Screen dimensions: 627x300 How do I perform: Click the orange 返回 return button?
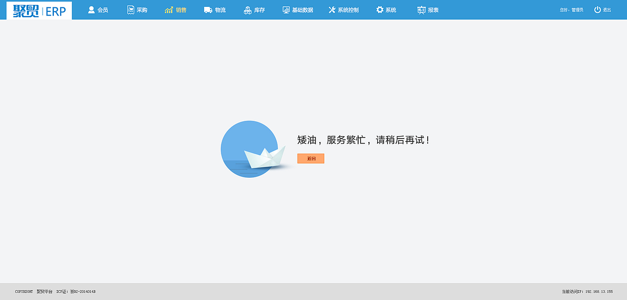311,158
